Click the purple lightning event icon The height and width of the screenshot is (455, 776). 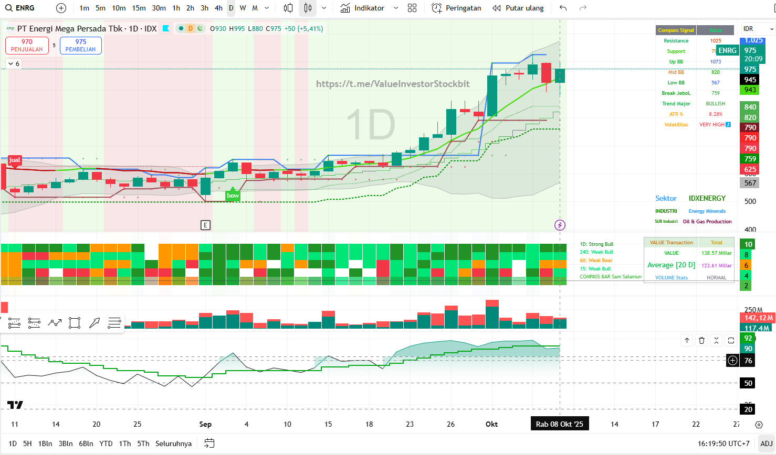(x=560, y=225)
